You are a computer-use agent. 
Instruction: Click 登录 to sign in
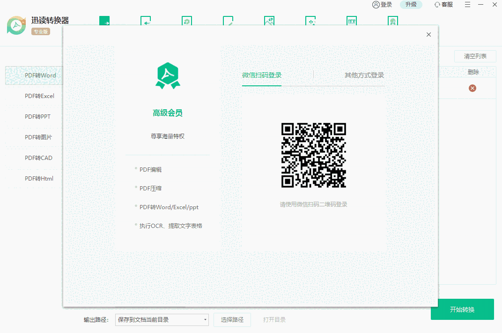(382, 5)
